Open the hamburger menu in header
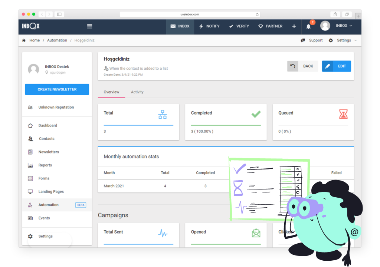The width and height of the screenshot is (380, 267). tap(89, 26)
